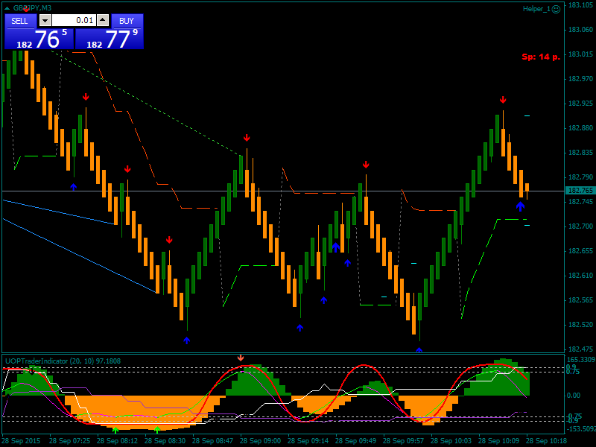Click the 165.3309 indicator scale value
This screenshot has width=596, height=447.
tap(581, 360)
